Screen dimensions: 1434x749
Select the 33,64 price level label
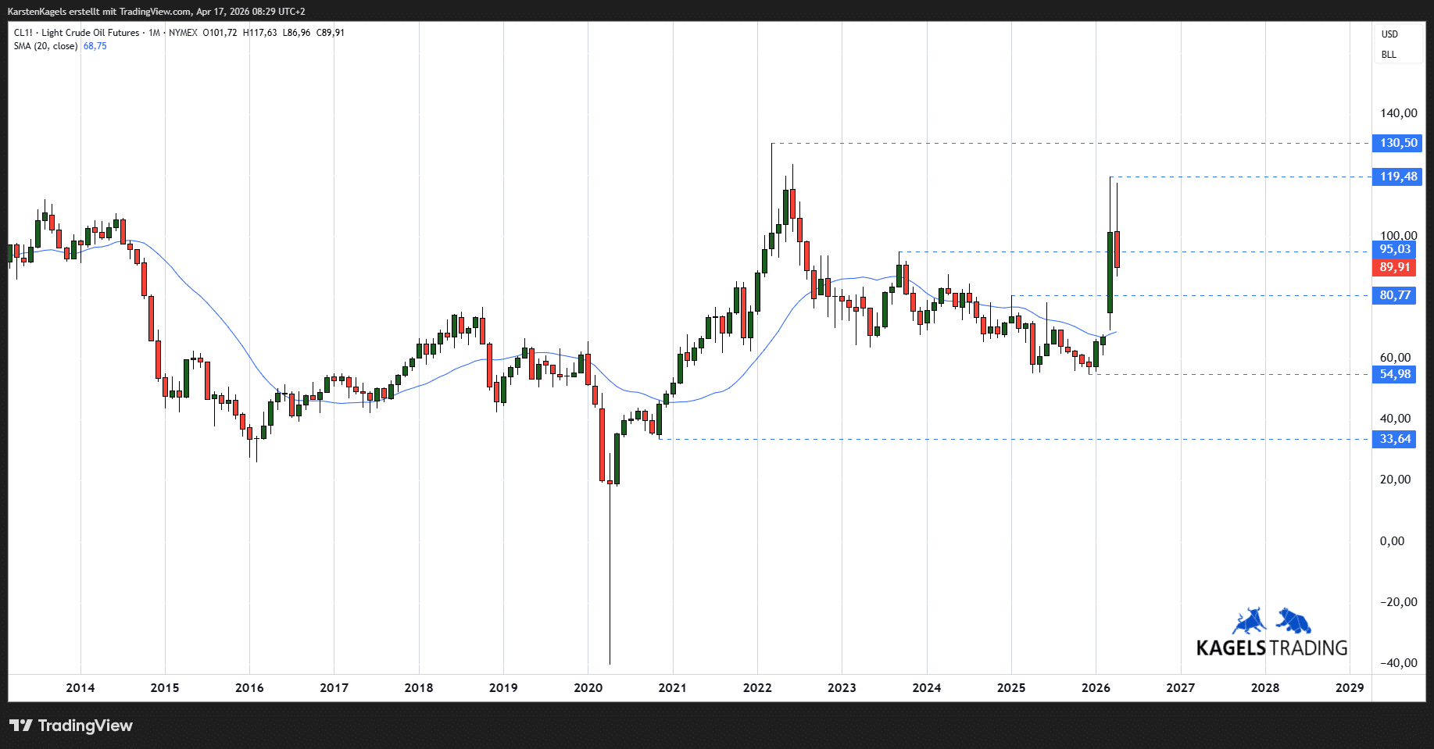click(x=1394, y=439)
